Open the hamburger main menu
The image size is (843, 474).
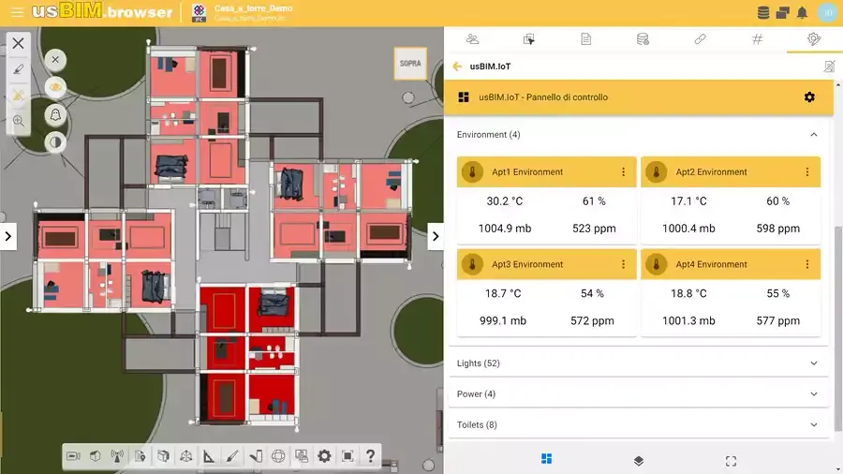pos(17,12)
